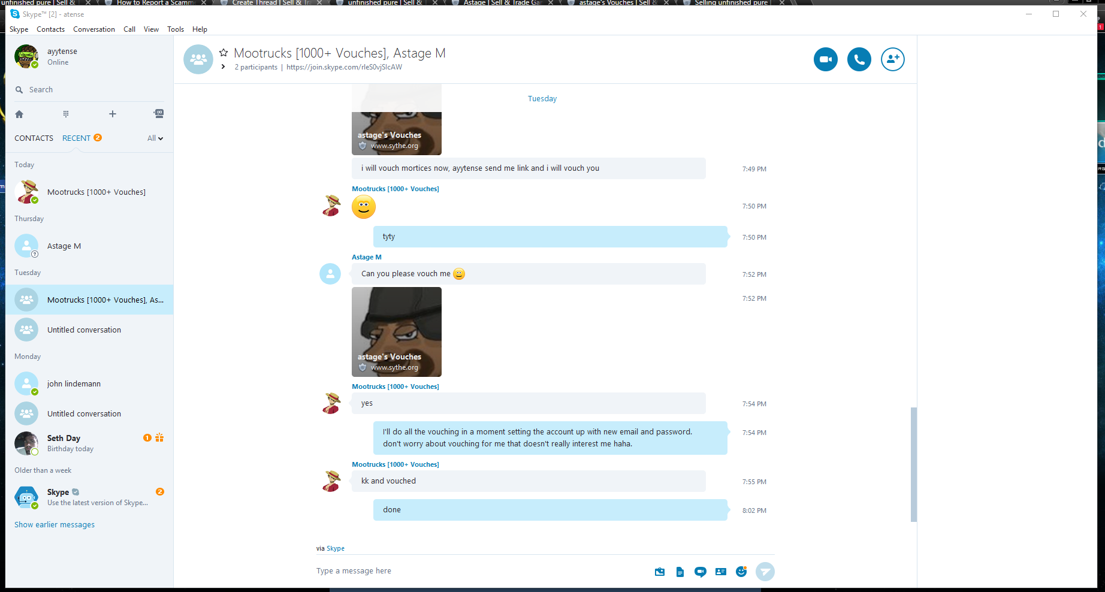Select the Mootrucks, As... group chat under Tuesday
Screen dimensions: 1105x592
[89, 300]
